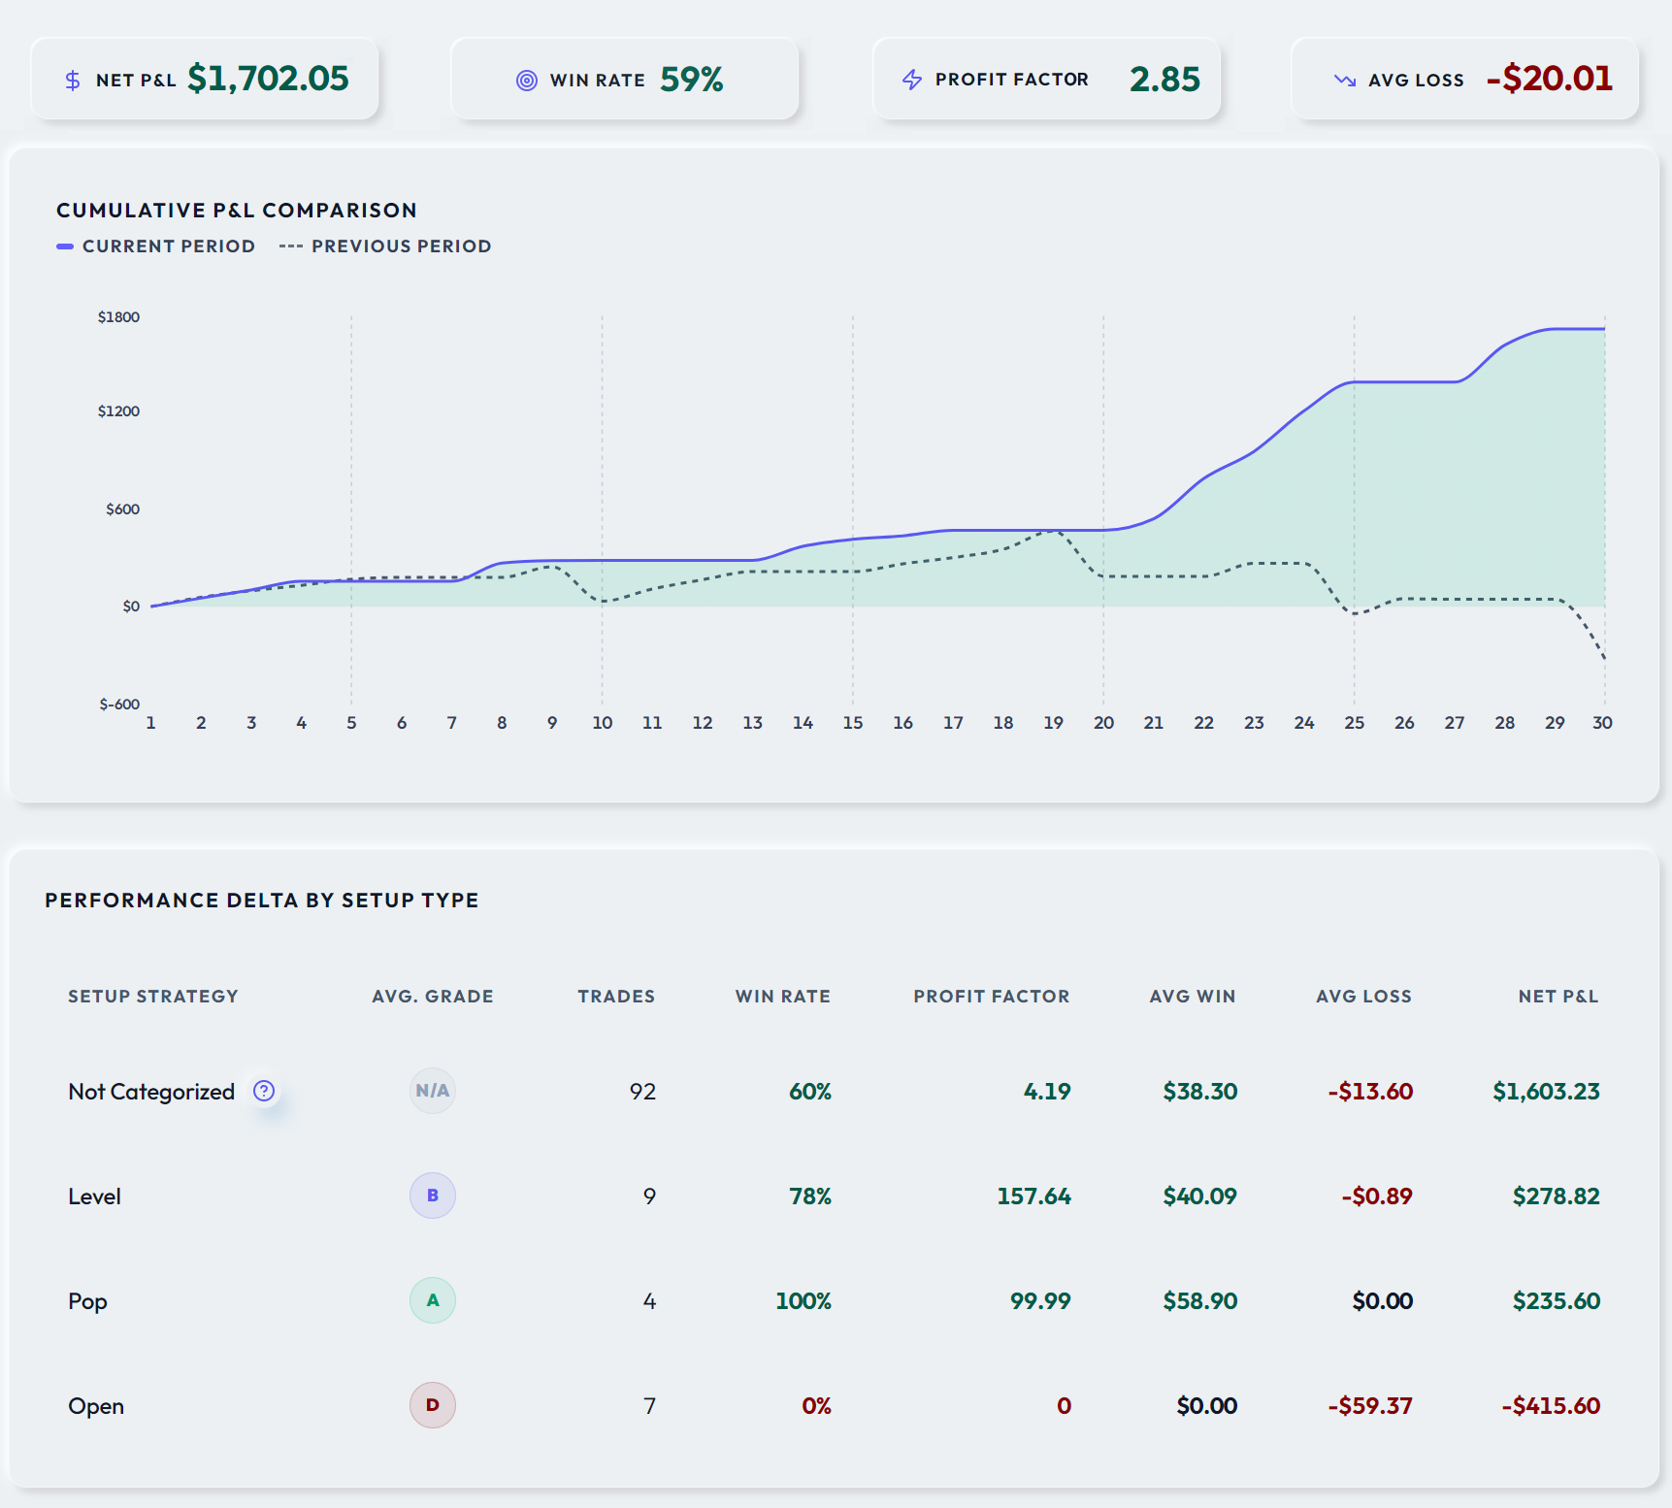Select the Level strategy row name
The image size is (1672, 1508).
coord(95,1197)
